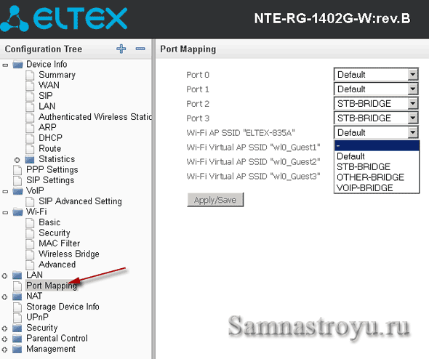Open the Port 1 dropdown
The image size is (429, 359).
tap(376, 89)
